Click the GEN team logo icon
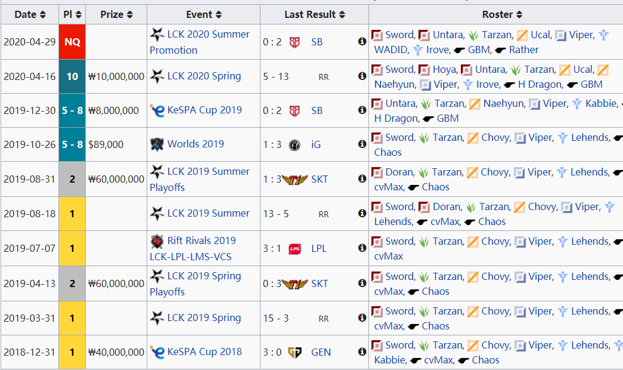 (x=295, y=352)
